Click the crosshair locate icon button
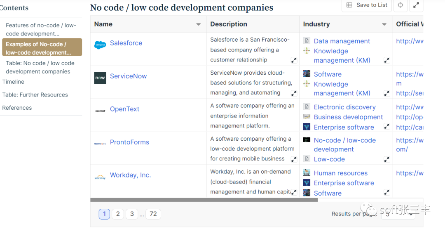445x229 pixels. (x=400, y=5)
